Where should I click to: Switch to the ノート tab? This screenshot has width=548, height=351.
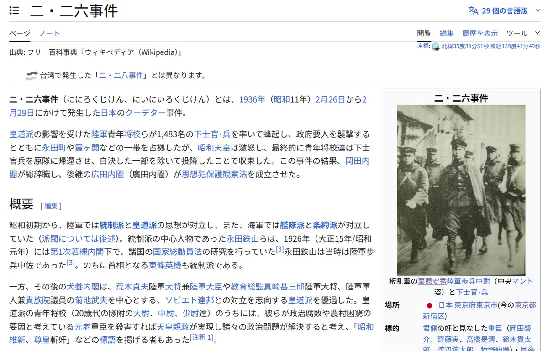click(49, 33)
